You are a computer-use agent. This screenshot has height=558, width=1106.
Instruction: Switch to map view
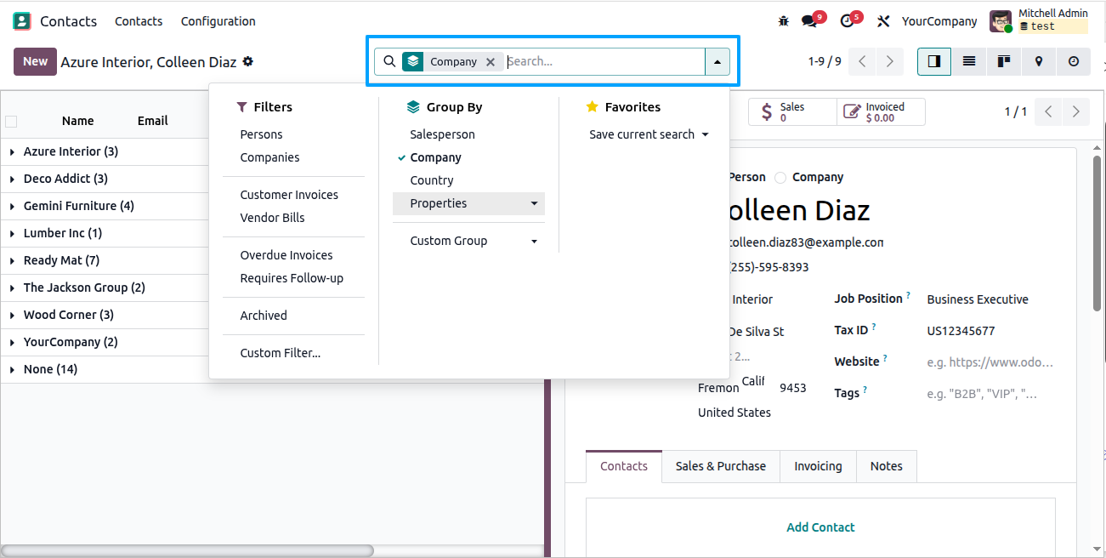tap(1039, 61)
